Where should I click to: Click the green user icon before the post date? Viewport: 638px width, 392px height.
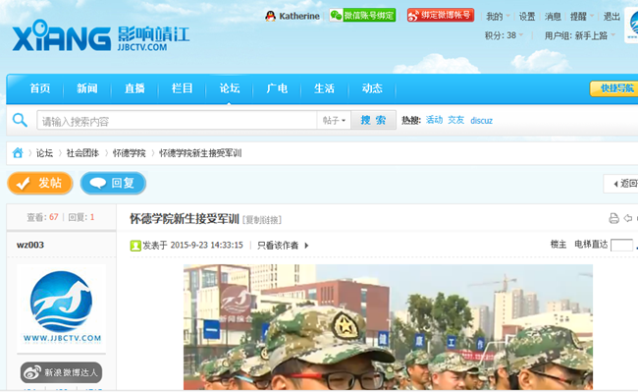(135, 246)
